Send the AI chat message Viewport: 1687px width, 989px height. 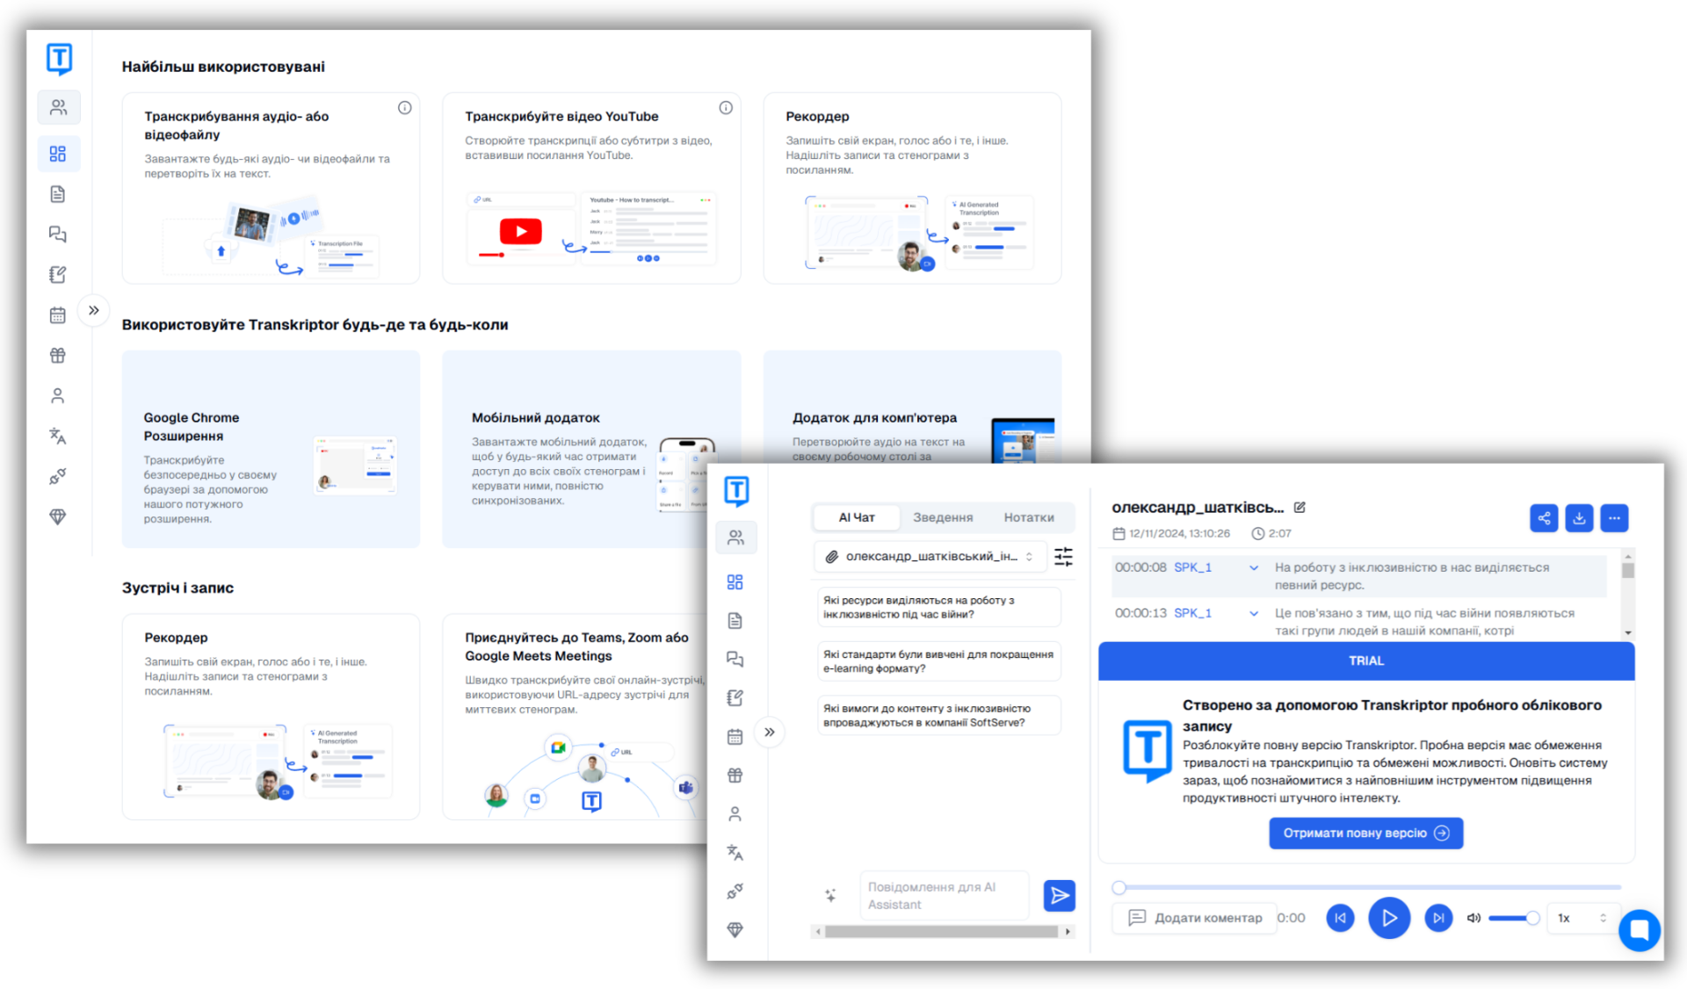[x=1060, y=895]
